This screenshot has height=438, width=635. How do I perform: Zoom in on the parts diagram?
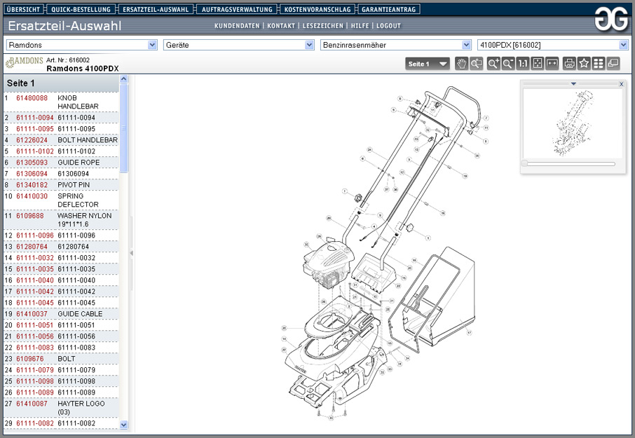[x=493, y=64]
